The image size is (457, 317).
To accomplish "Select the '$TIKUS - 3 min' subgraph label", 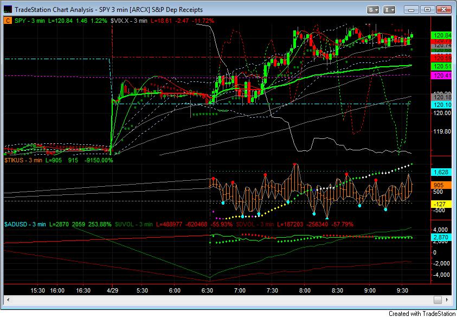I will pyautogui.click(x=23, y=160).
